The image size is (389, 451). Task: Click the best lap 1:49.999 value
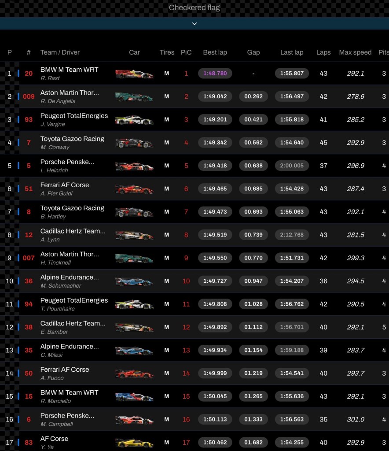tap(215, 373)
